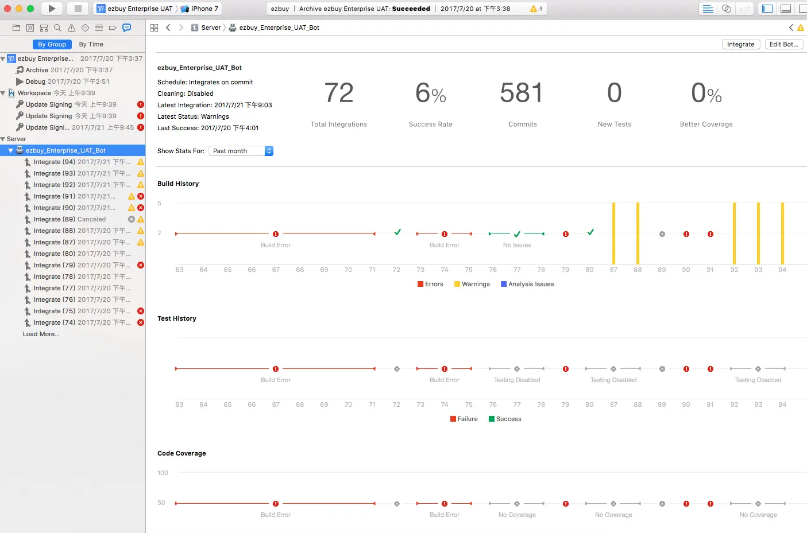The width and height of the screenshot is (807, 533).
Task: Click integration 90 error marker in Test History
Action: [686, 369]
